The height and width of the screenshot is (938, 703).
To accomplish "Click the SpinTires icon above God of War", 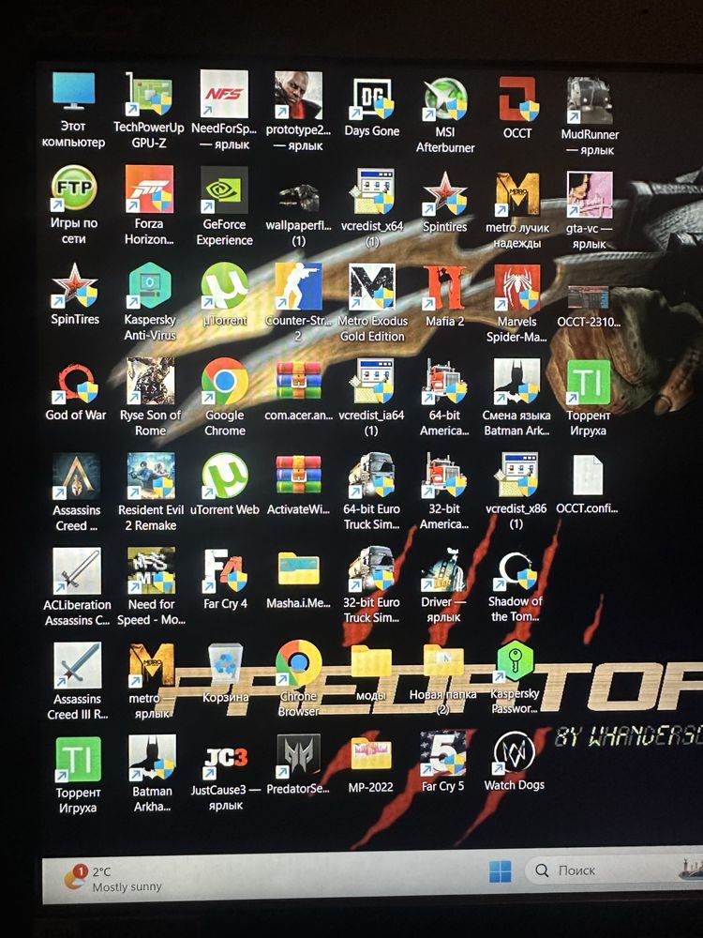I will (75, 286).
